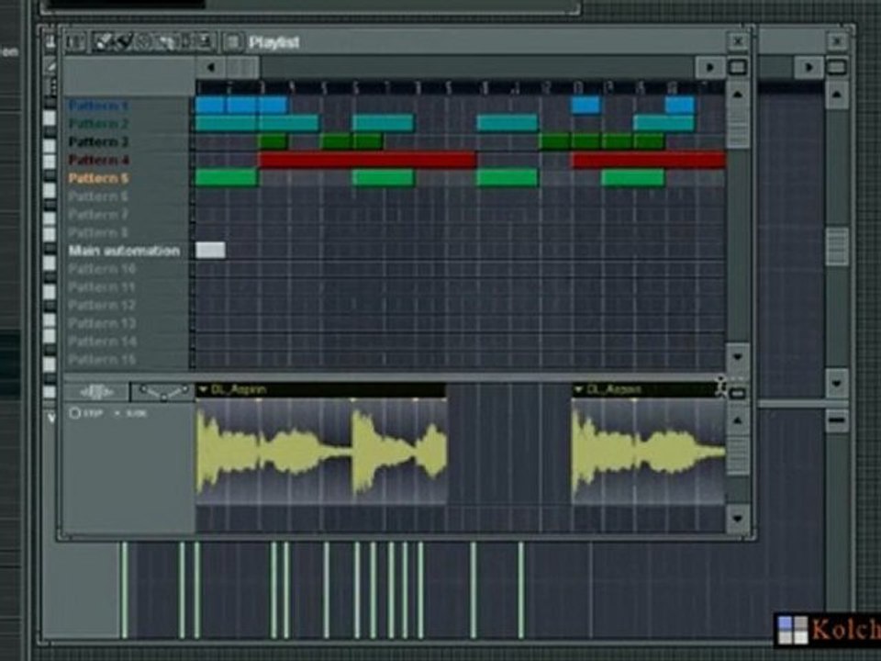Viewport: 881px width, 661px height.
Task: Click the horizontal scrollbar thumb in the Playlist
Action: click(242, 67)
